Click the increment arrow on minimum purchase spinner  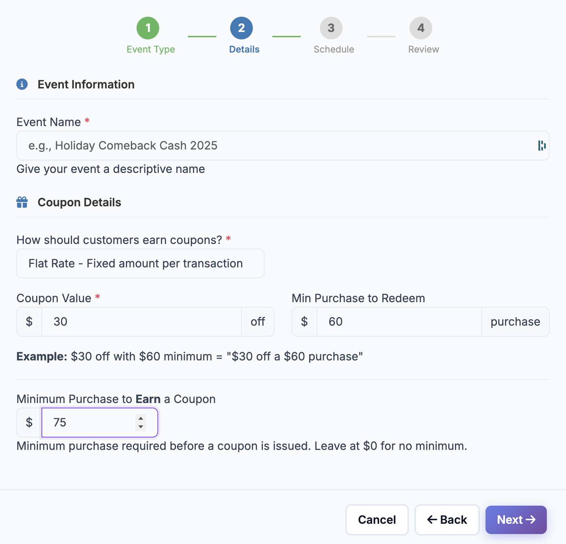(x=140, y=419)
